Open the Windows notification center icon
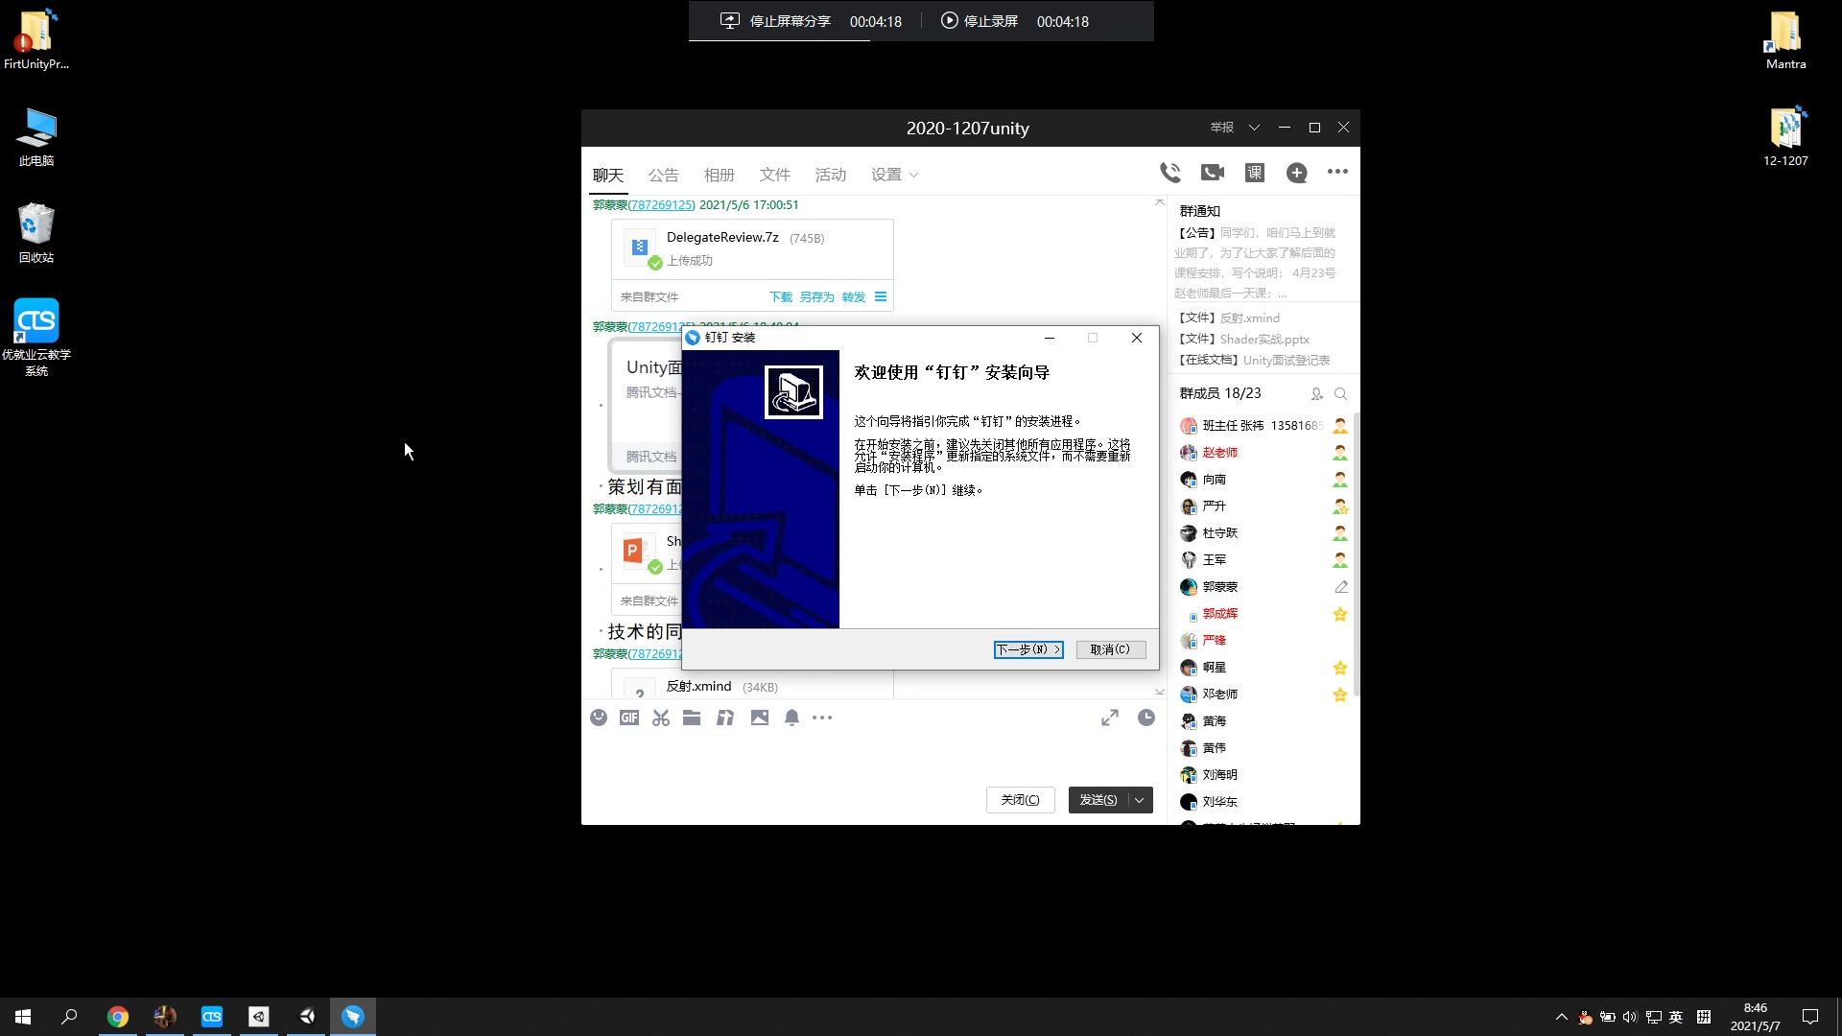The width and height of the screenshot is (1842, 1036). coord(1810,1017)
